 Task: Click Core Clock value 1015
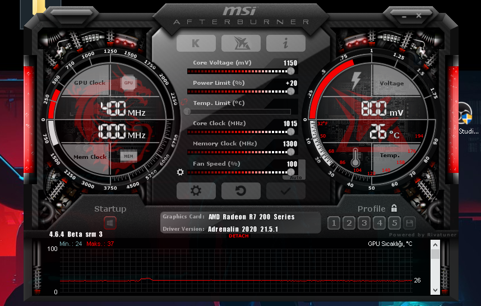tap(290, 124)
